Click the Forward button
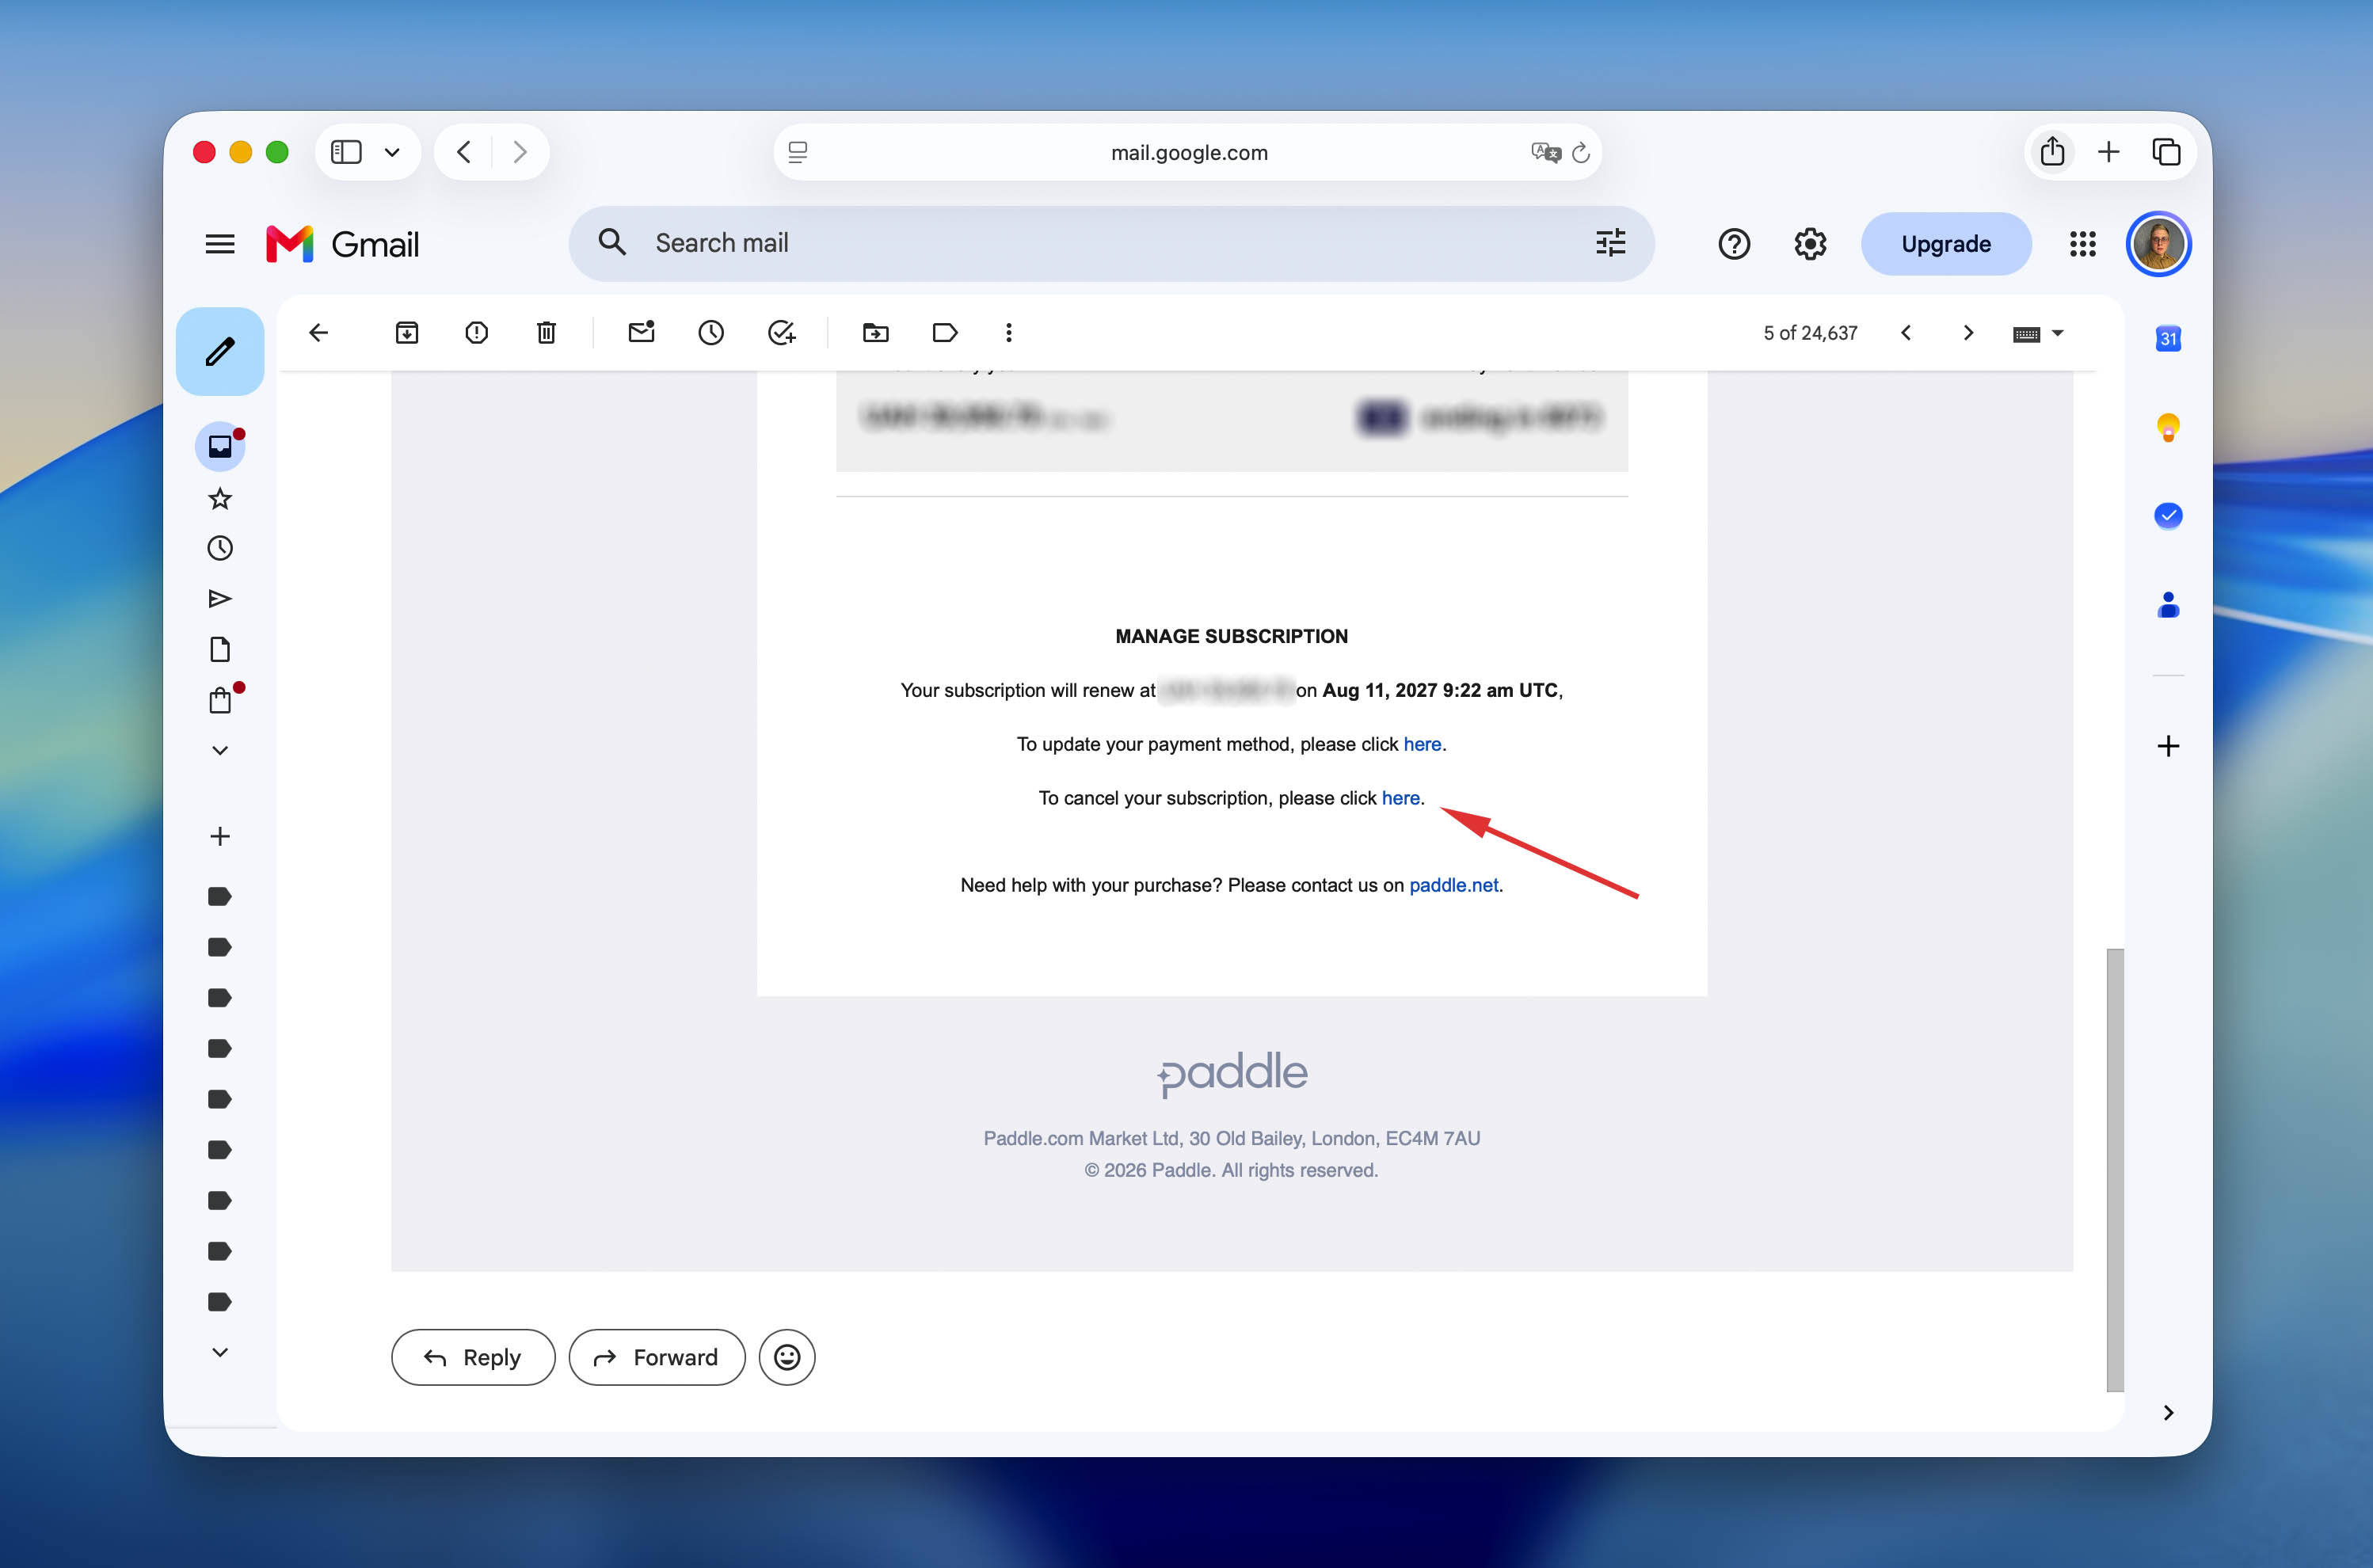 tap(657, 1357)
